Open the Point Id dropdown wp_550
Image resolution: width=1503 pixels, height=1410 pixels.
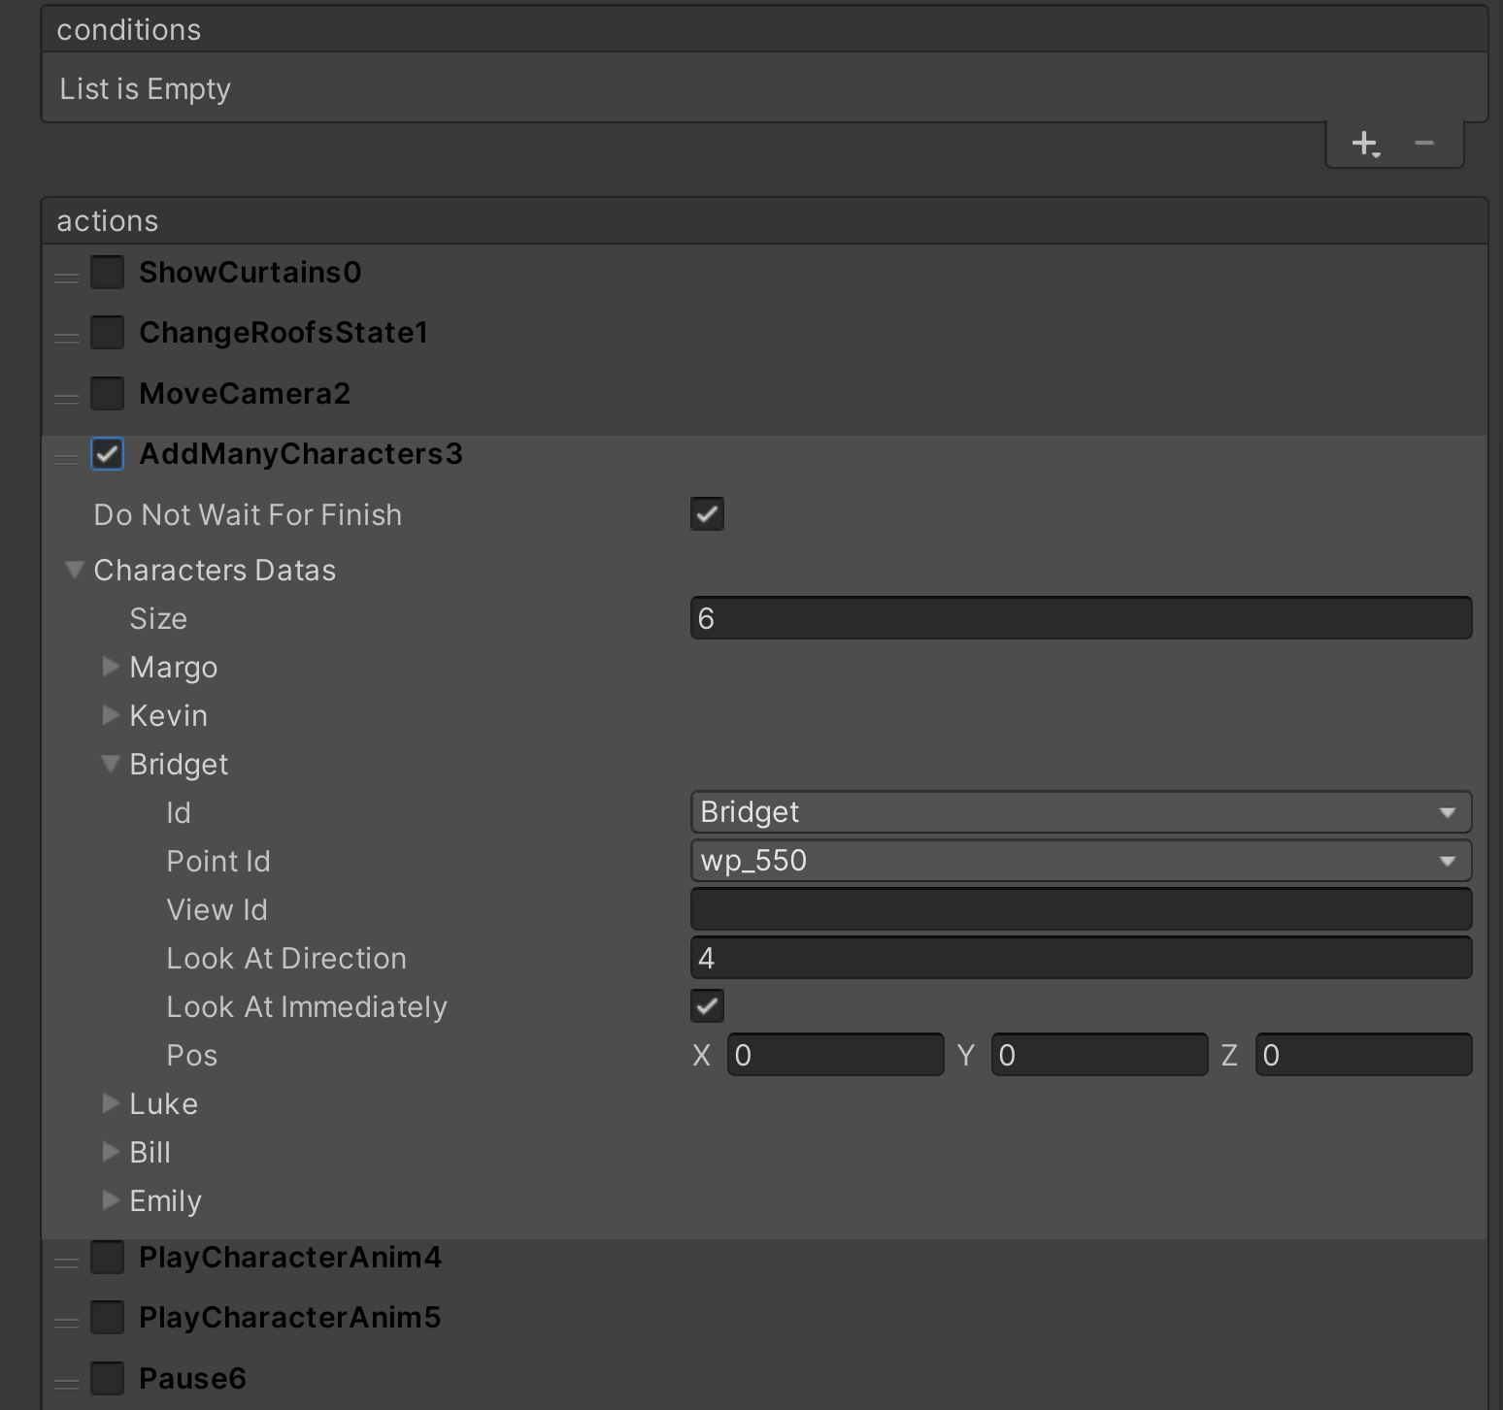pos(1081,861)
